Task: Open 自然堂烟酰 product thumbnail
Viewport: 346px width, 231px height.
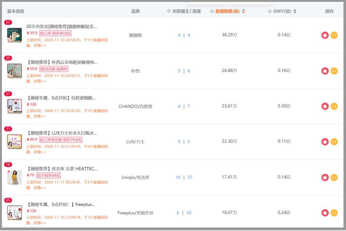Action: tap(14, 106)
